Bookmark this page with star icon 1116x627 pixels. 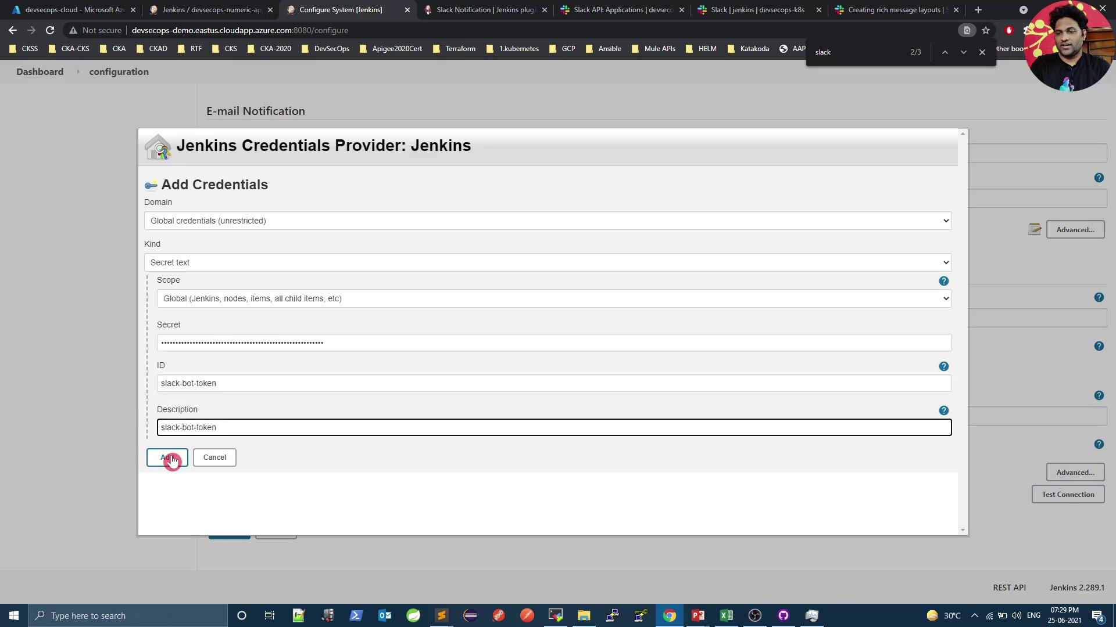[x=986, y=30]
